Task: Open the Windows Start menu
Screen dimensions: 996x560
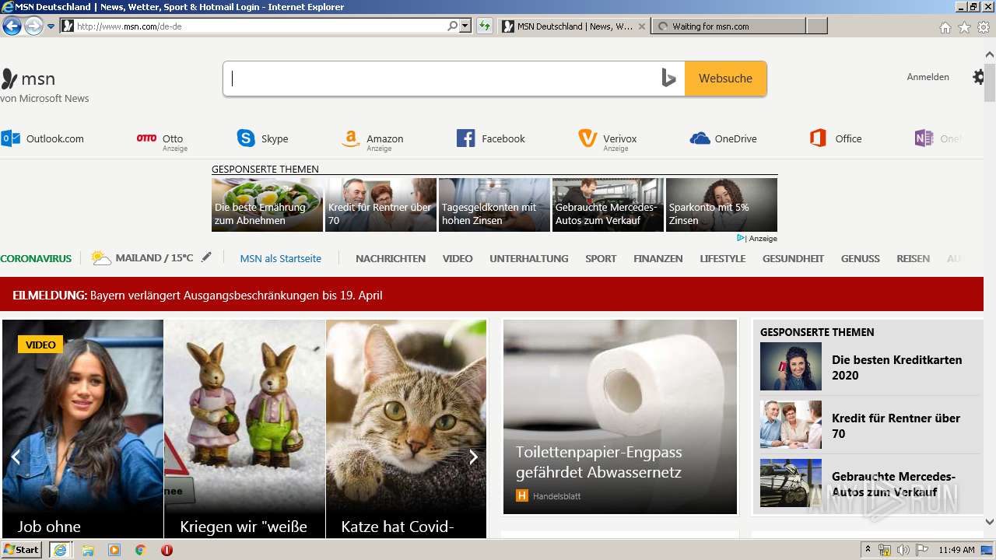Action: click(21, 550)
